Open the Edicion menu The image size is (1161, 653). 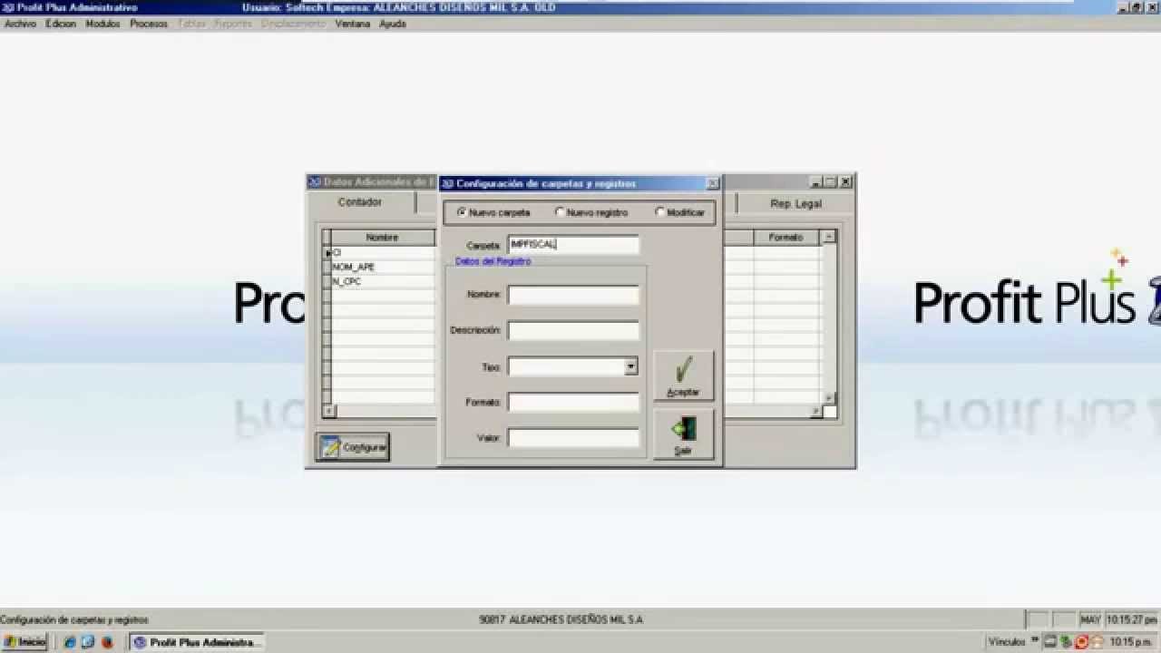61,24
